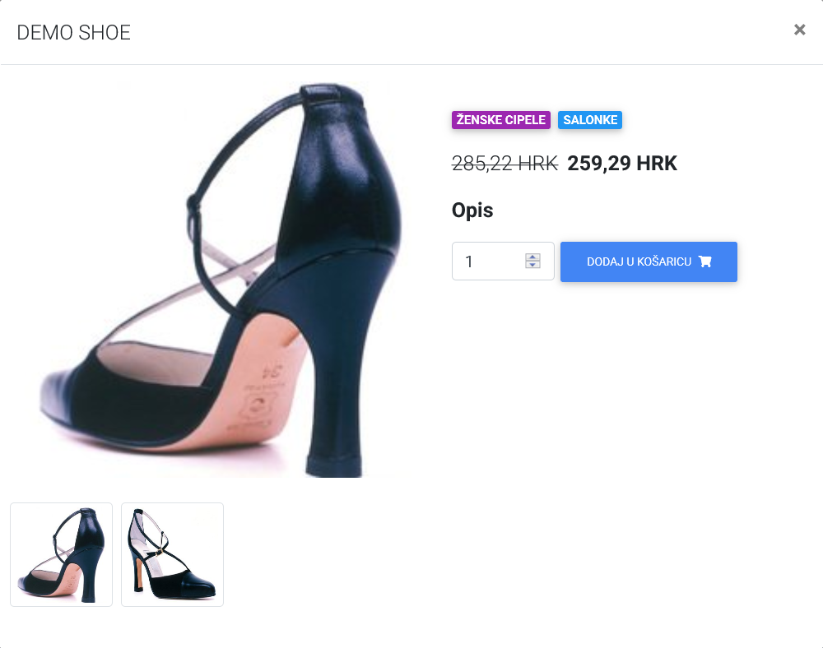Click the size label on shoe sole
Image resolution: width=823 pixels, height=648 pixels.
(x=271, y=372)
